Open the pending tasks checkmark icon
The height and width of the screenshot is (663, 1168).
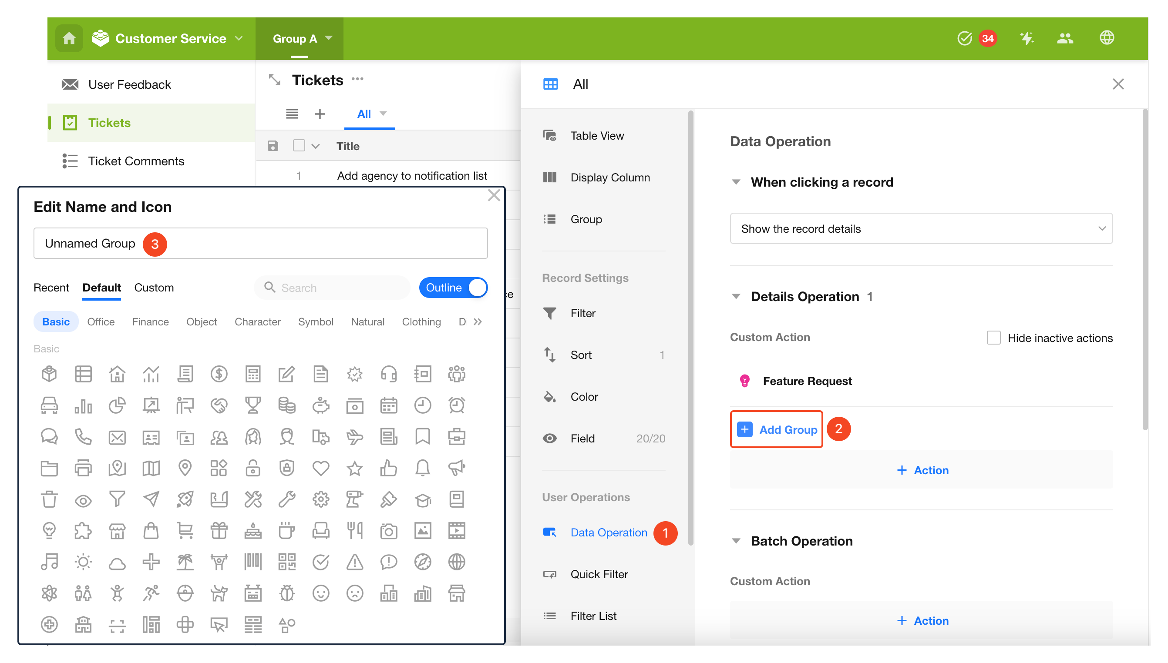click(x=964, y=38)
